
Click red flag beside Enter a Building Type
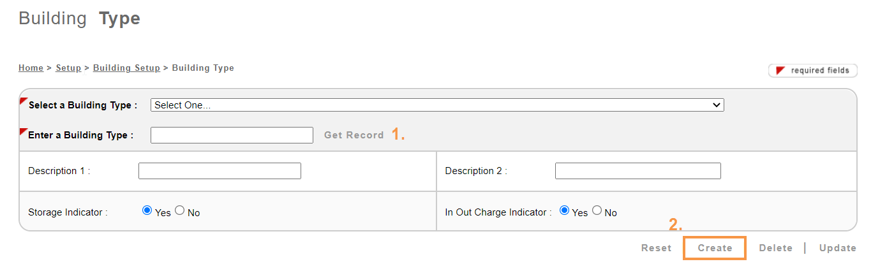(x=24, y=132)
